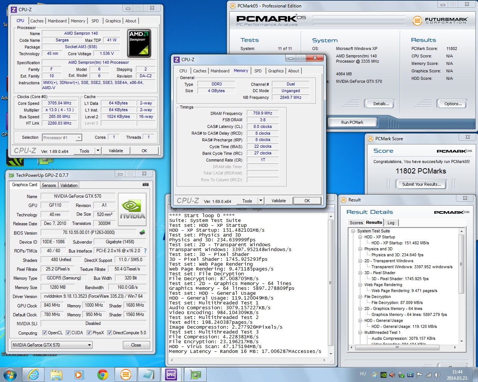
Task: Toggle the CUDA checkbox
Action: pyautogui.click(x=68, y=333)
